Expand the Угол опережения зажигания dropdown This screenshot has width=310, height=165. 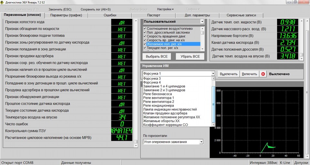201,142
